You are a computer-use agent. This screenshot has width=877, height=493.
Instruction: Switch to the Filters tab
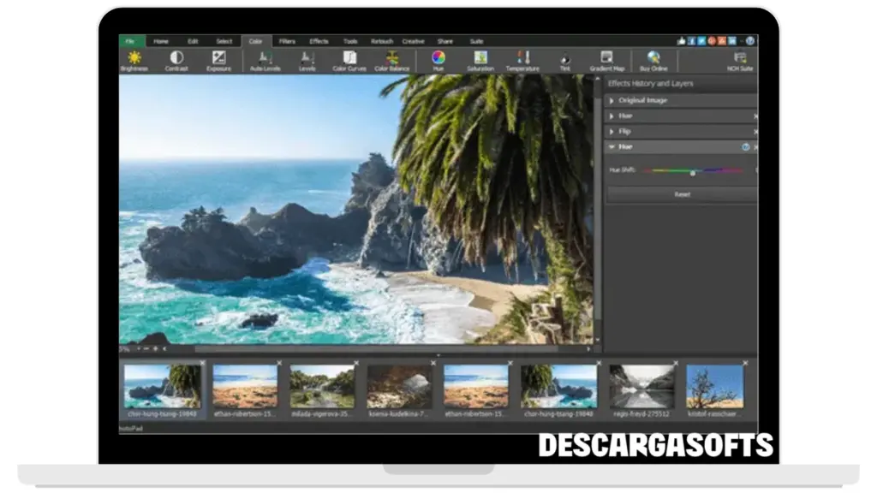(287, 41)
